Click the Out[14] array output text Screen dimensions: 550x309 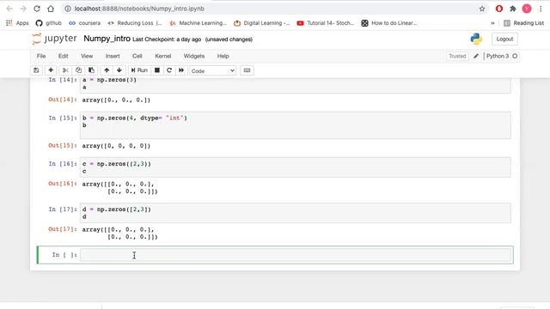point(116,100)
